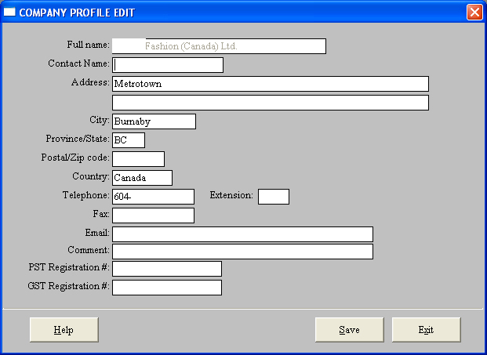This screenshot has height=355, width=487.
Task: Edit the City field with Burnaby
Action: [x=154, y=121]
